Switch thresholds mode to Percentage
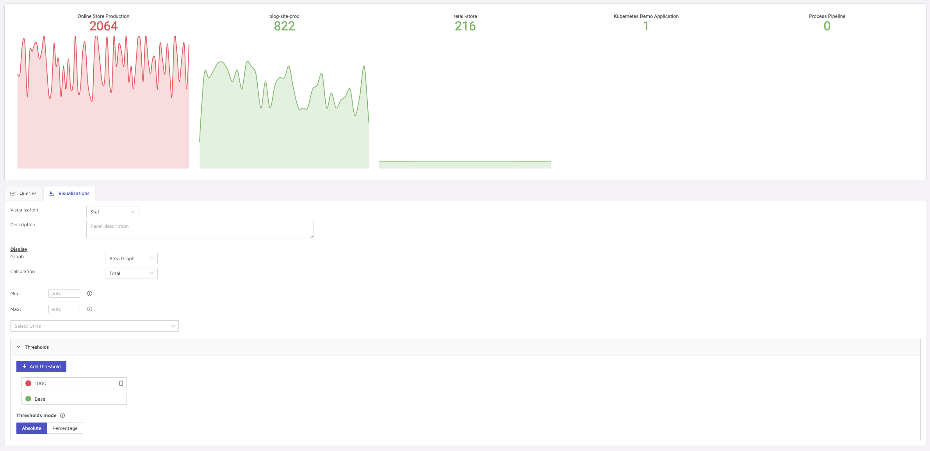This screenshot has height=451, width=930. tap(65, 428)
